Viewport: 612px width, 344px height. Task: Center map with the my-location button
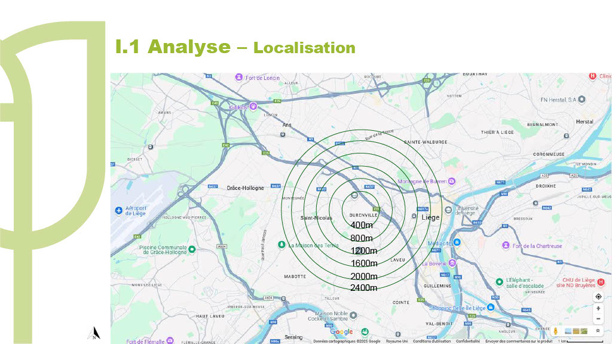pyautogui.click(x=598, y=297)
